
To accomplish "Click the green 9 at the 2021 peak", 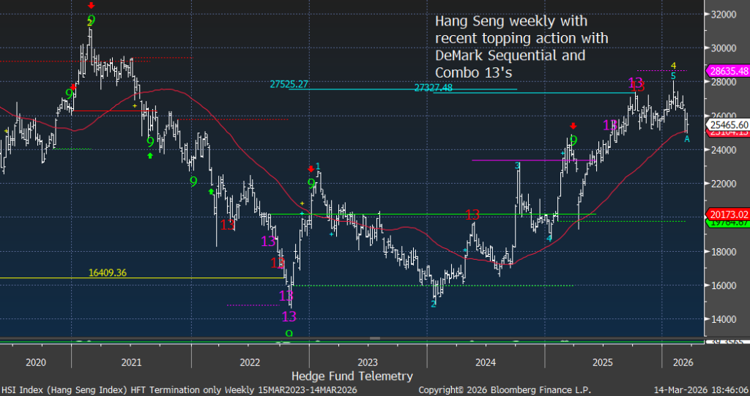I will (91, 20).
